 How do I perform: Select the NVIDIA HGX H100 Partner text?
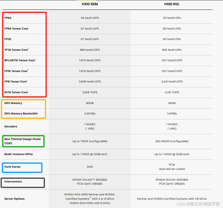pos(90,194)
